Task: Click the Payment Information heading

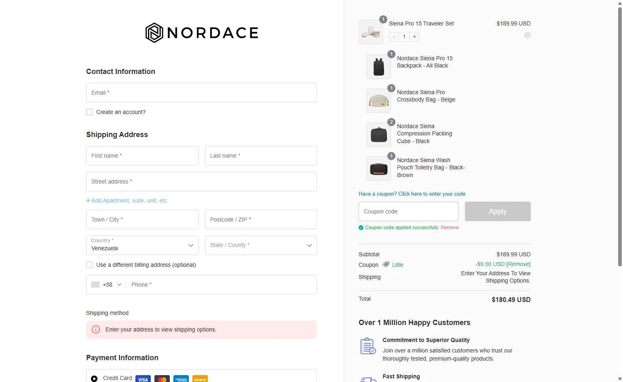Action: (x=122, y=358)
